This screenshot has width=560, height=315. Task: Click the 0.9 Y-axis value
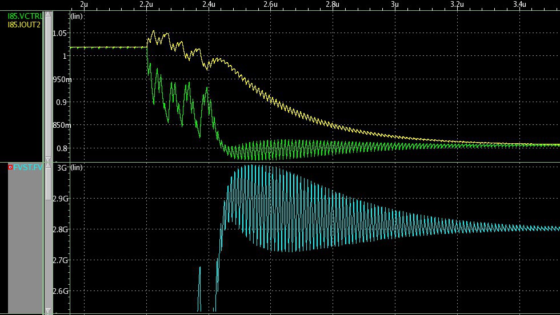(62, 102)
